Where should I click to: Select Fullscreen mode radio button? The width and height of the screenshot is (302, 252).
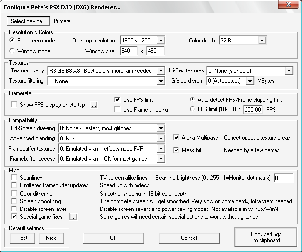point(12,40)
